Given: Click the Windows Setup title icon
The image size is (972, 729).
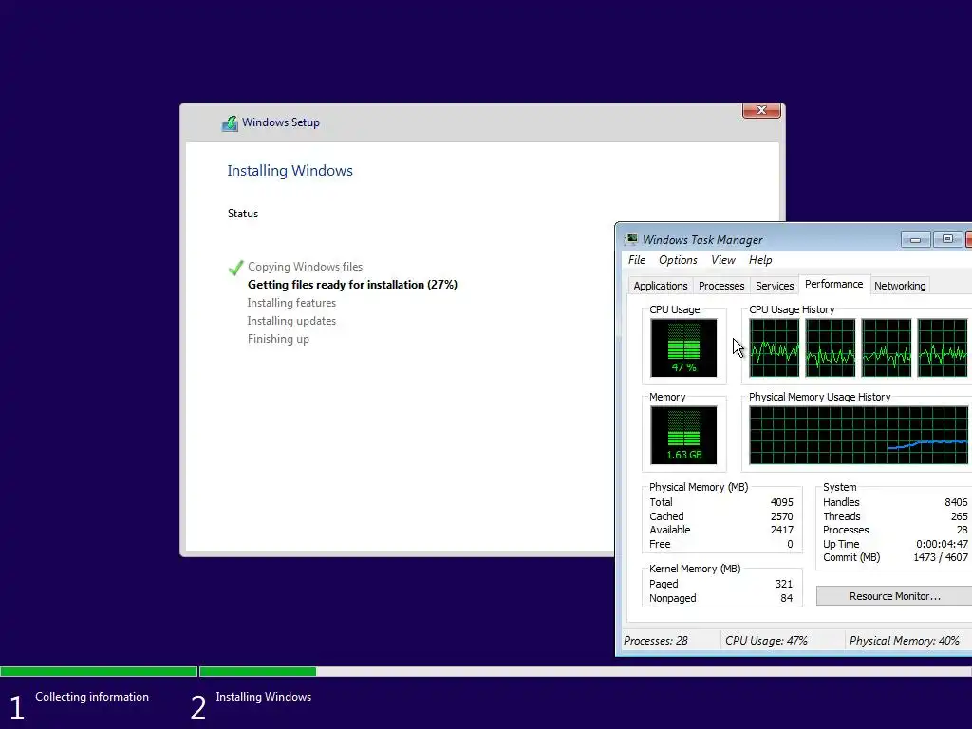Looking at the screenshot, I should (x=230, y=122).
